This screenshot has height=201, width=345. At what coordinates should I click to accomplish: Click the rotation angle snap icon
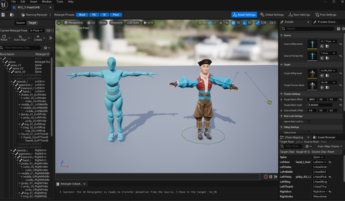point(245,23)
